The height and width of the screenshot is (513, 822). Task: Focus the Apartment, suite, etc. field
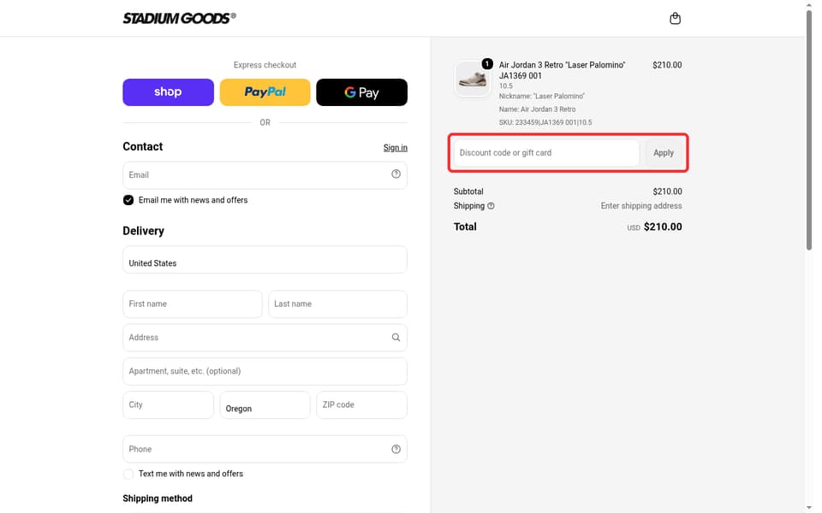(x=265, y=371)
